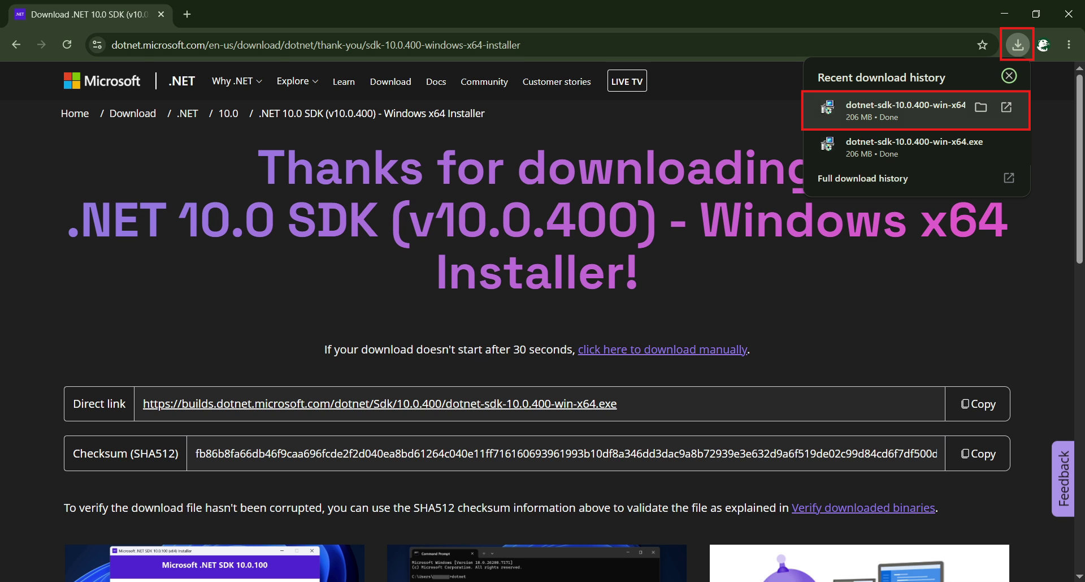The height and width of the screenshot is (582, 1085).
Task: Expand the Explore dropdown menu
Action: [297, 81]
